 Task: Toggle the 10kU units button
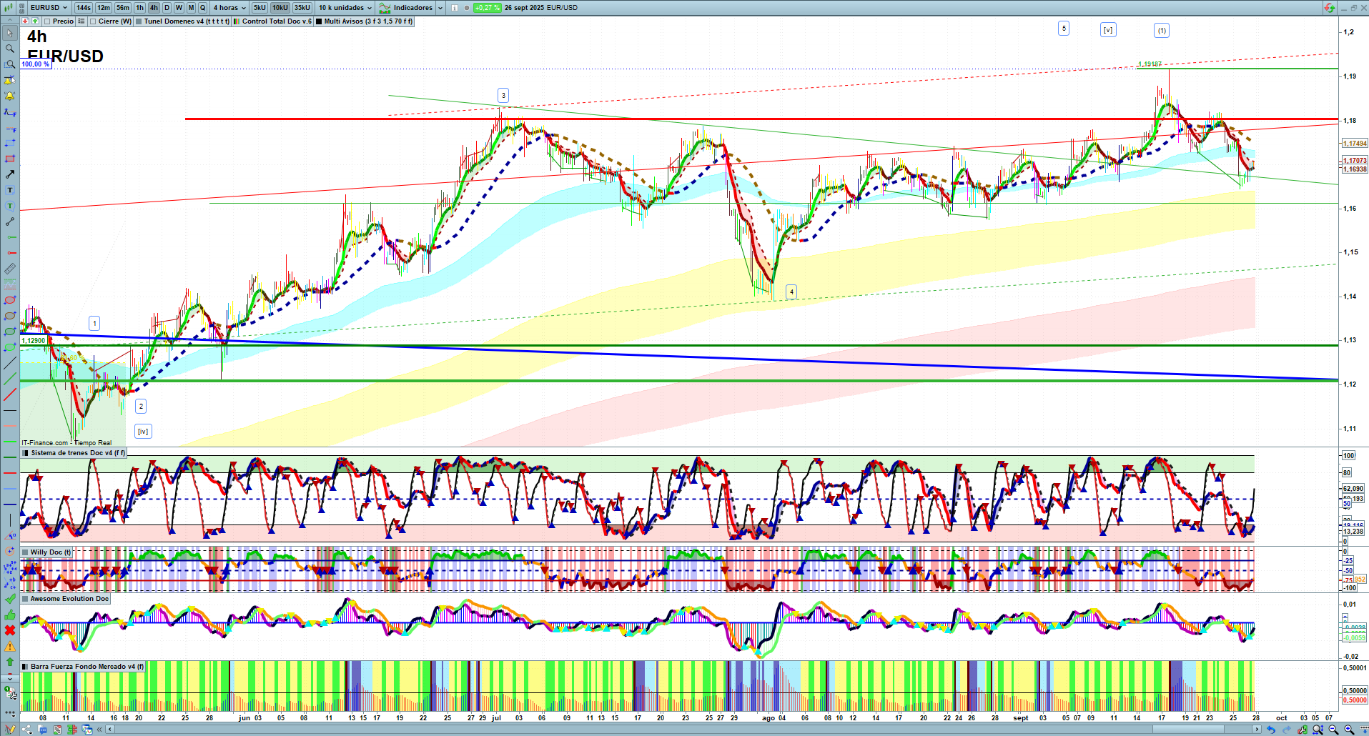point(280,8)
